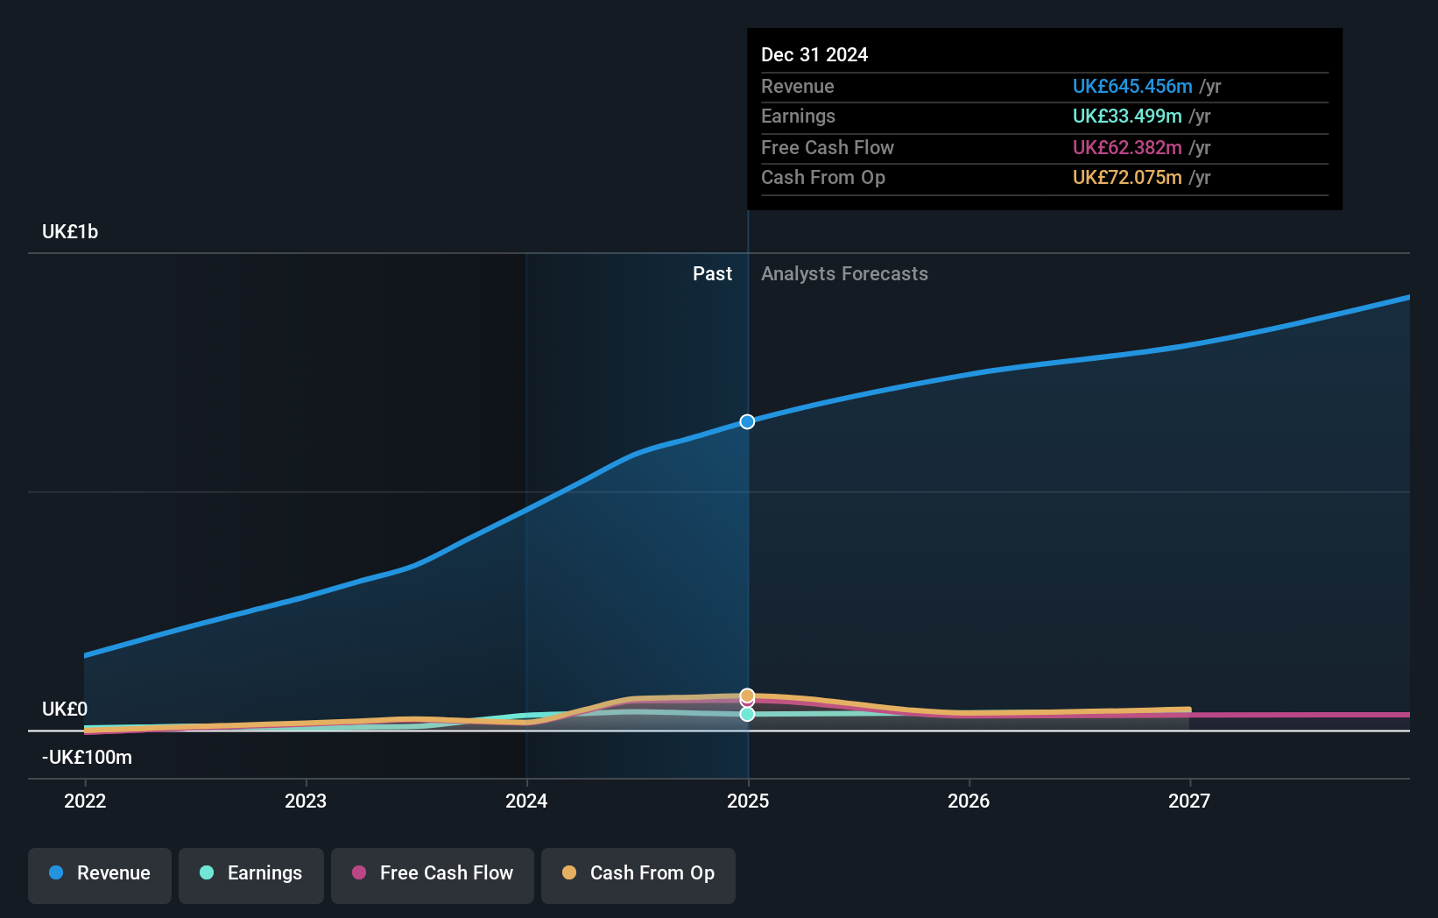Click the 2025 x-axis label
1438x918 pixels.
[x=748, y=801]
